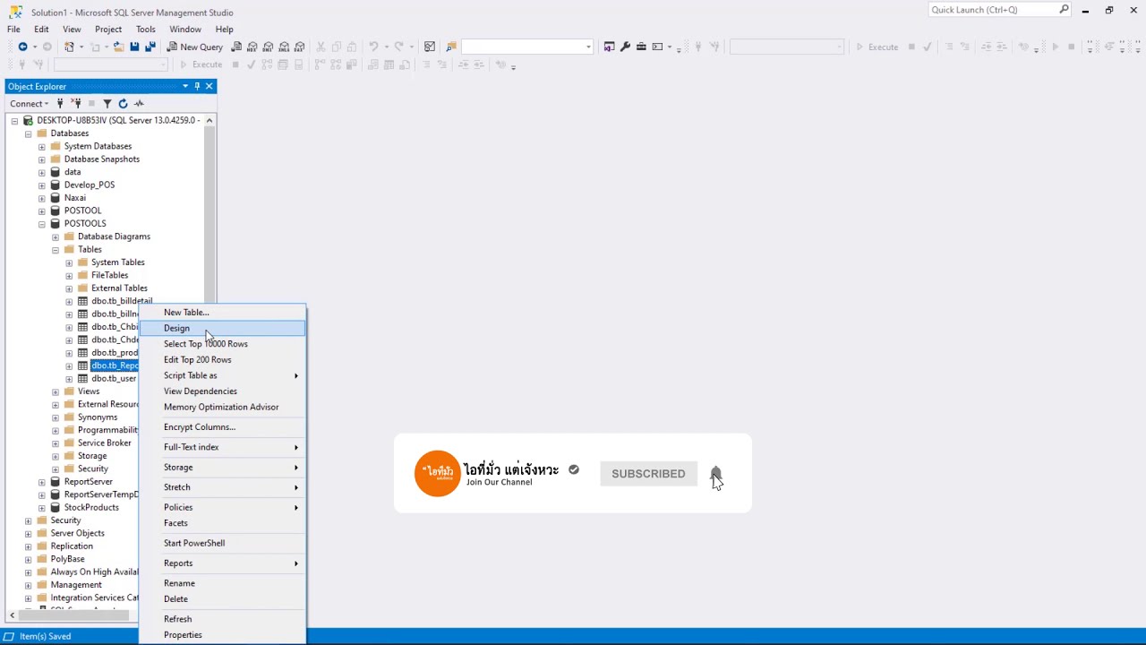Choose Select Top 1000 Rows

pos(222,344)
